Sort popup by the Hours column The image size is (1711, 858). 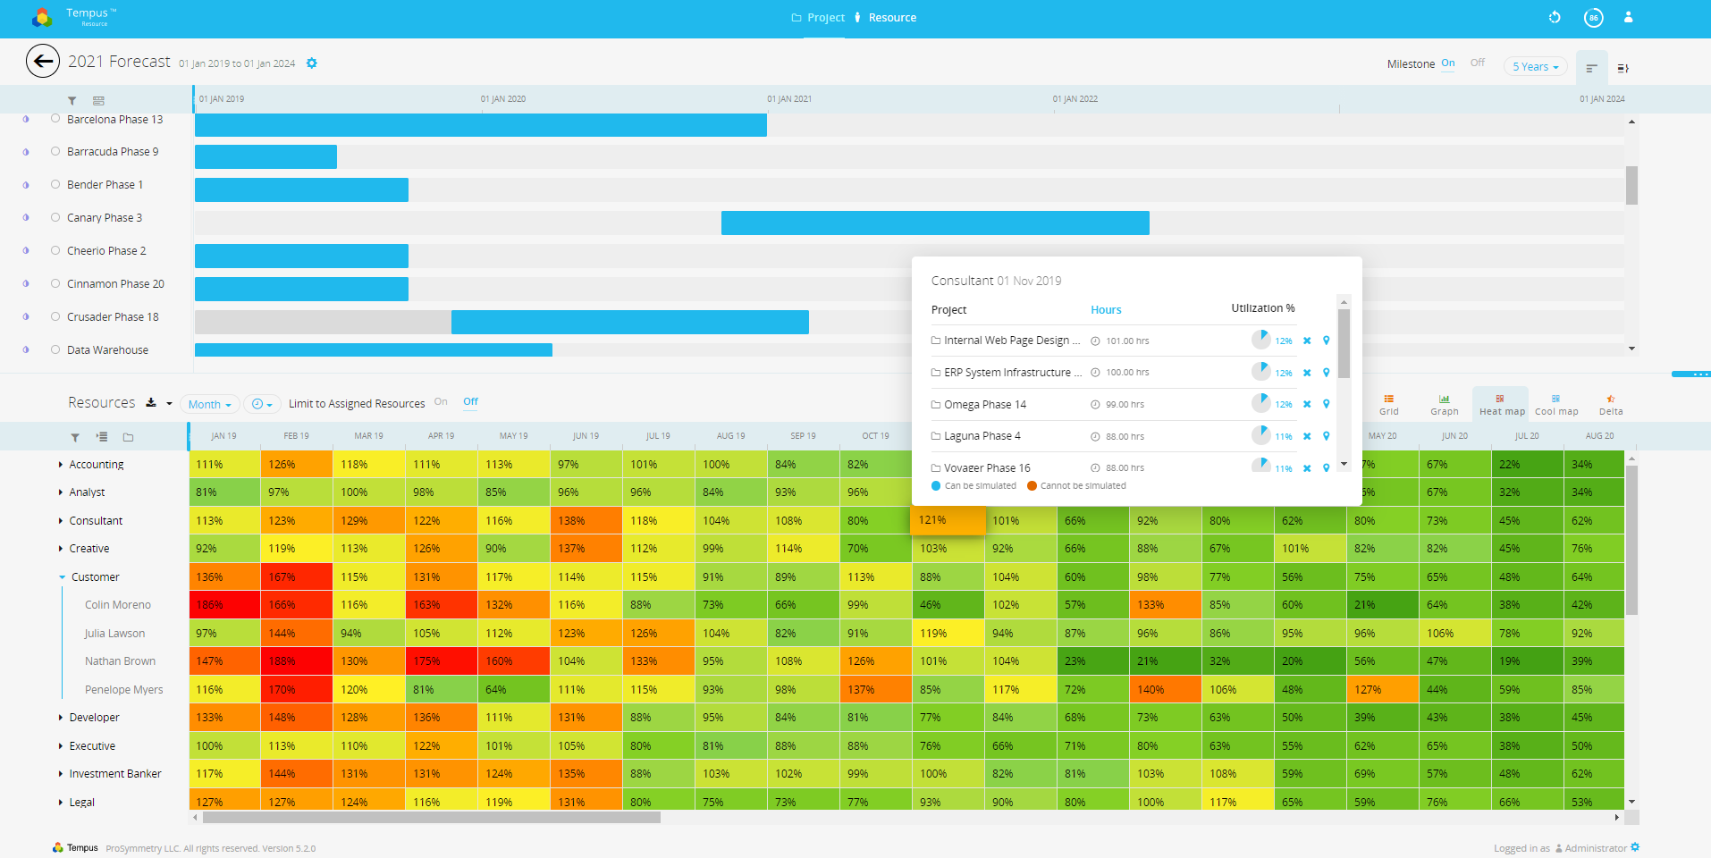click(x=1106, y=310)
